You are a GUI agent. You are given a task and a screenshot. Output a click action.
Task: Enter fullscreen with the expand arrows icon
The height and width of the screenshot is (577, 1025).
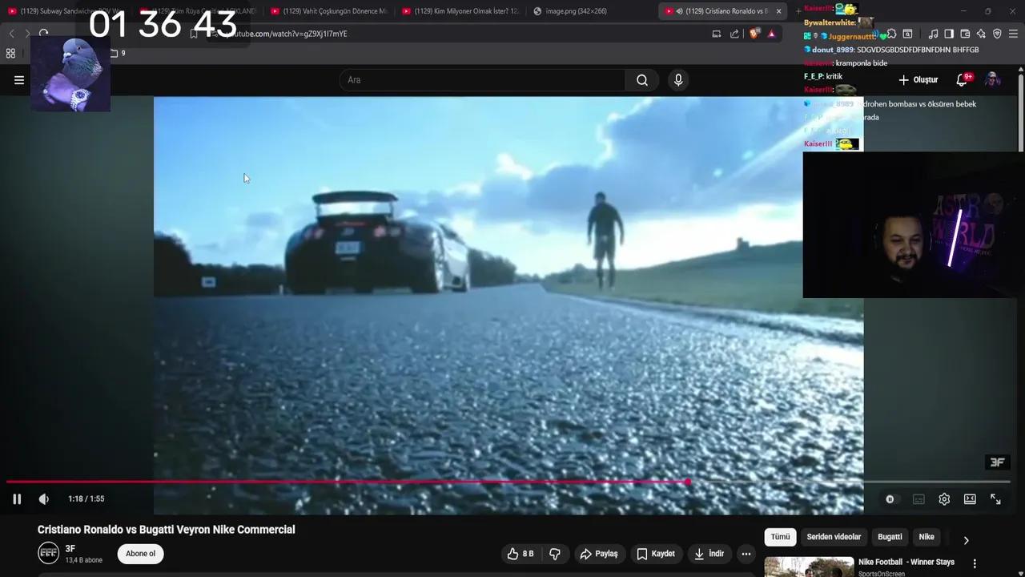click(995, 498)
